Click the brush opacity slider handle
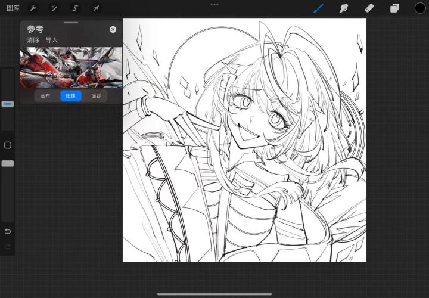 click(x=8, y=163)
